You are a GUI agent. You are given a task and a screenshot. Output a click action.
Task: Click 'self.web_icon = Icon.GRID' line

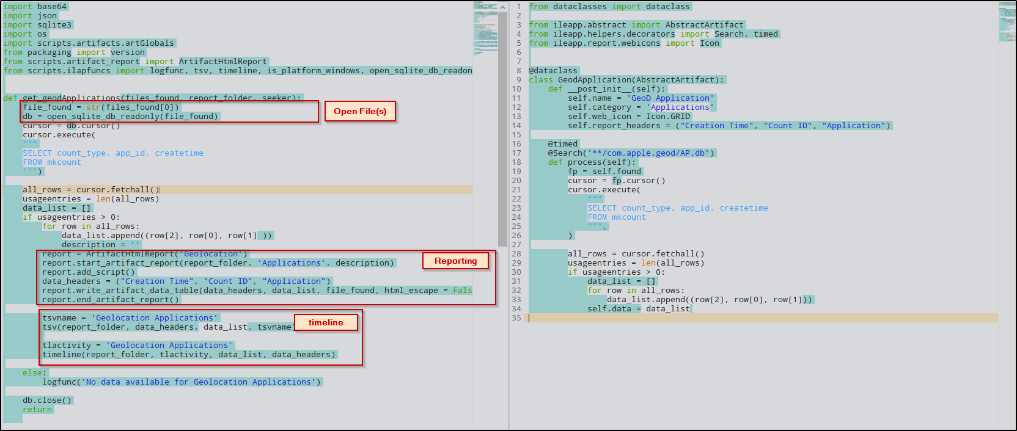tap(629, 117)
